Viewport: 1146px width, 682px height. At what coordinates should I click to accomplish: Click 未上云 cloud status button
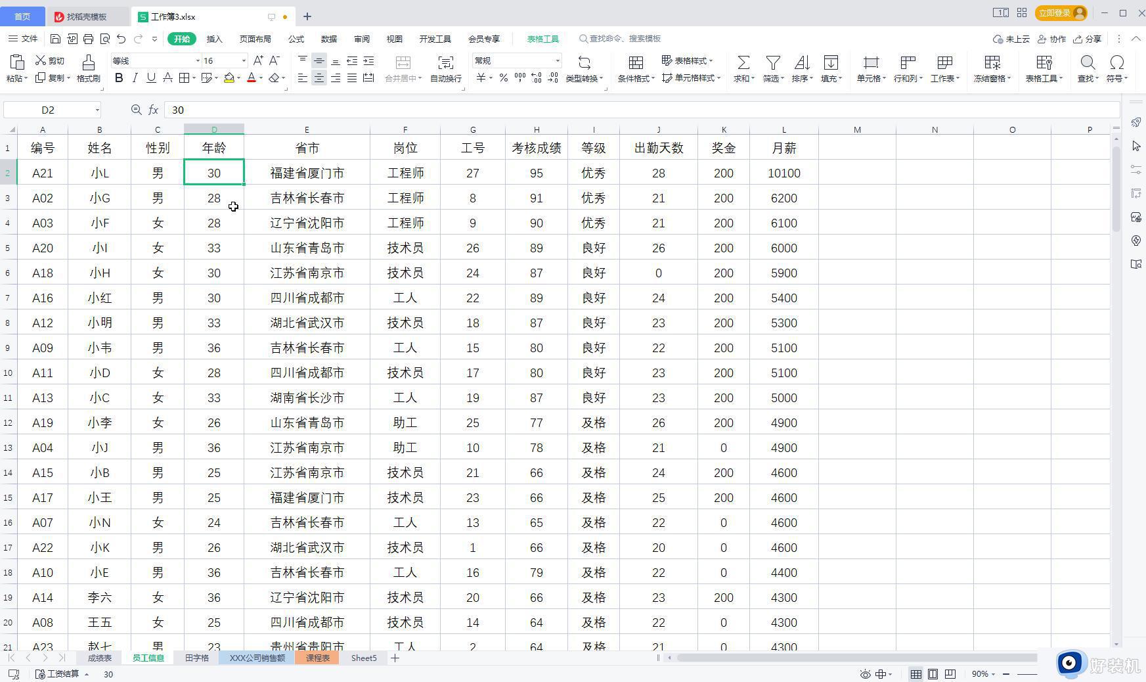[x=1011, y=39]
